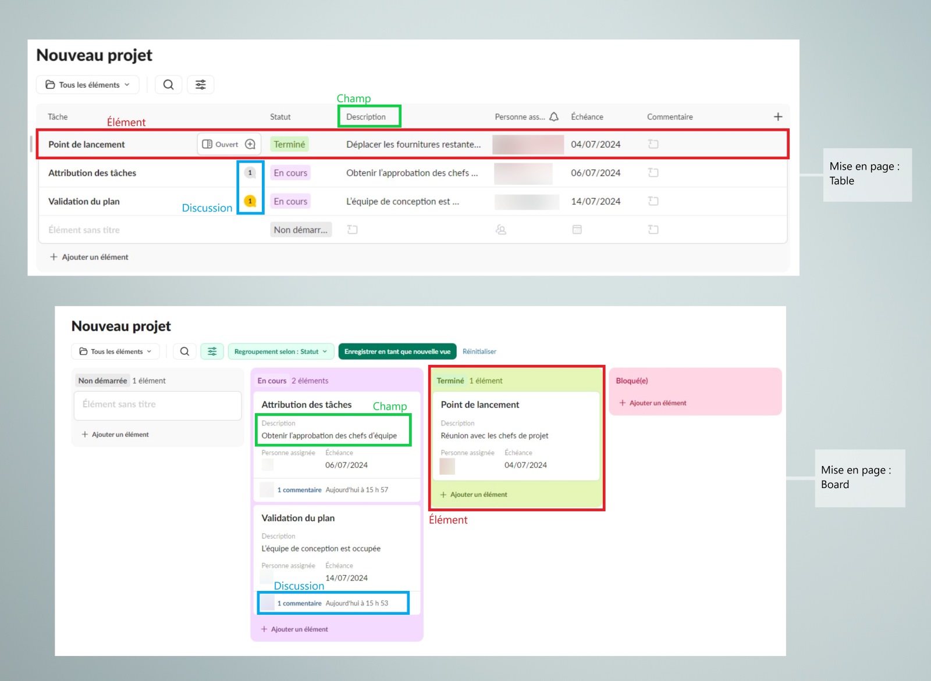Open the search icon in the board view
This screenshot has height=681, width=931.
tap(184, 351)
